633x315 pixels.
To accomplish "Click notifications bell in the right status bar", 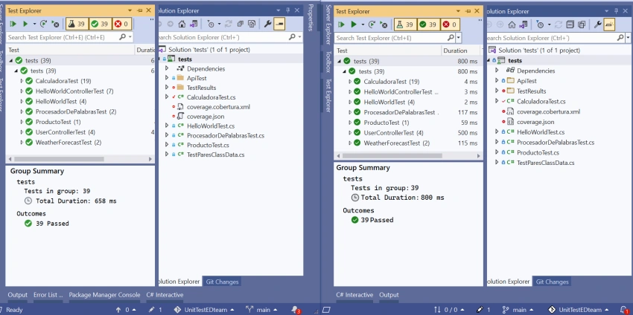I will [624, 310].
